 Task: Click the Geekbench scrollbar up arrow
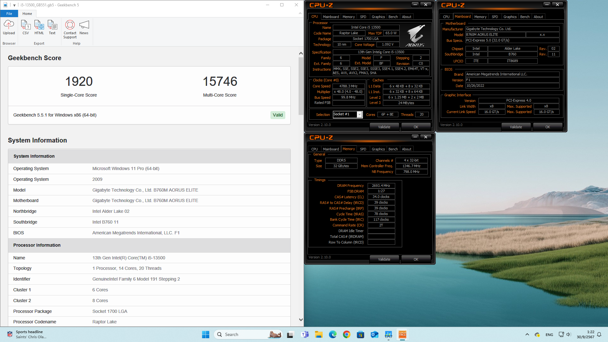[301, 54]
